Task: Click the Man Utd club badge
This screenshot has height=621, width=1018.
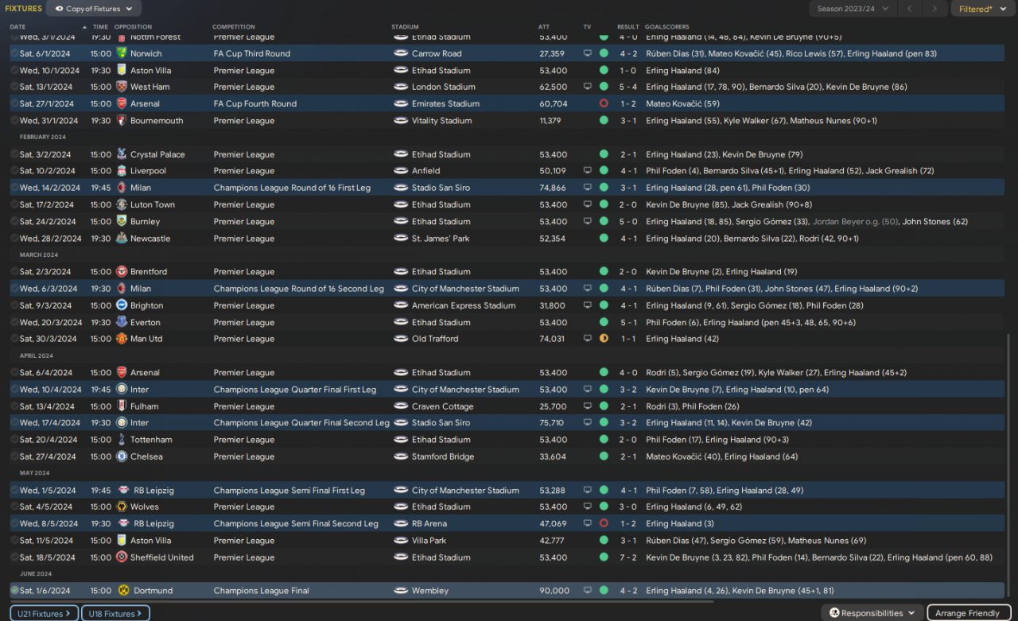Action: [x=122, y=339]
